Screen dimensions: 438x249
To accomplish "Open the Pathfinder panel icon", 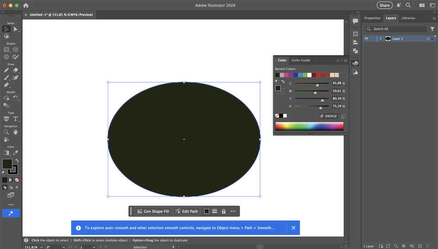I will [x=355, y=51].
